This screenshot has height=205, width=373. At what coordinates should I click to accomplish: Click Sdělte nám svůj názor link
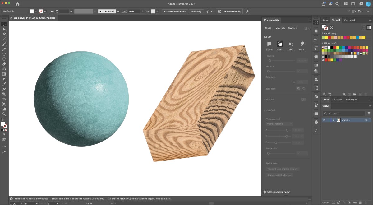279,192
